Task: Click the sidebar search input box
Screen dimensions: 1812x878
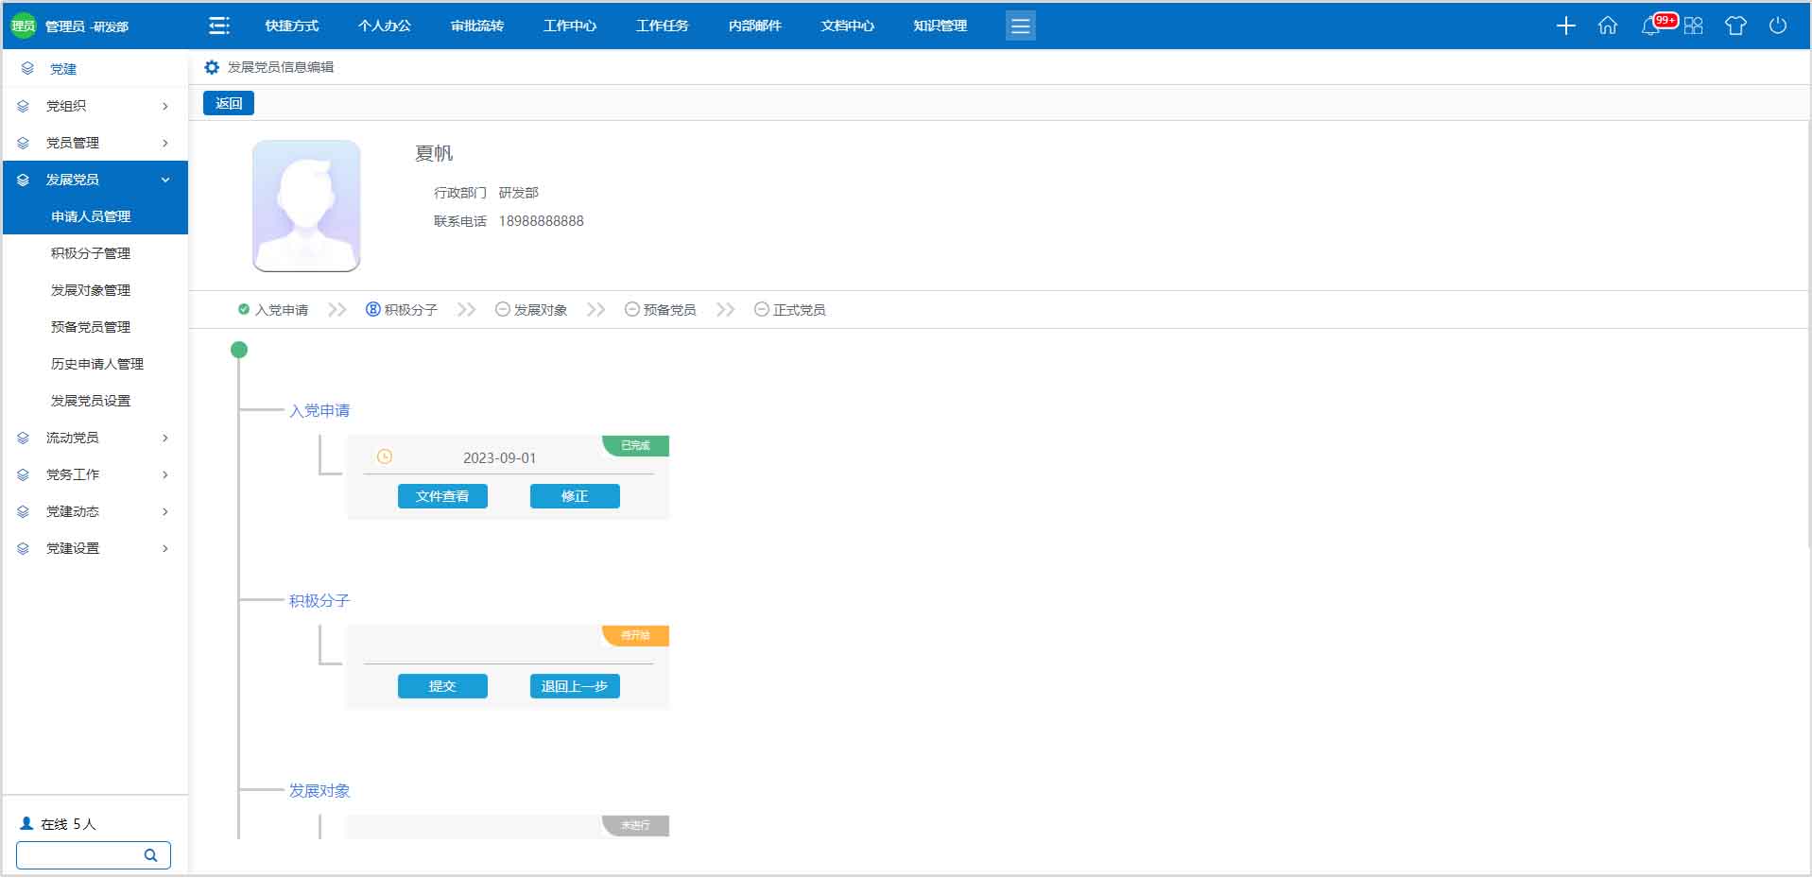Action: click(79, 855)
